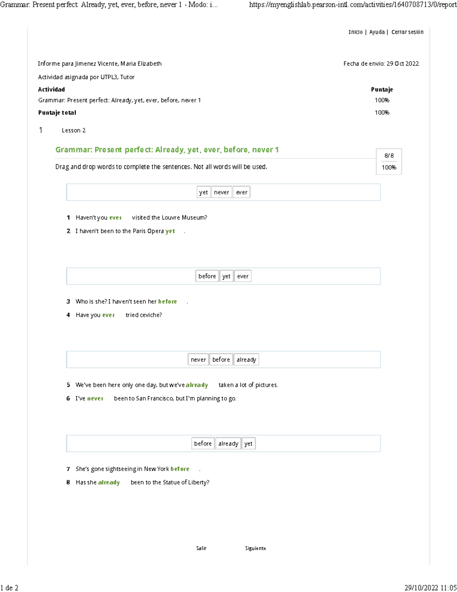Select "never" chip in third word bank
Screen dimensions: 457x592
coord(198,359)
